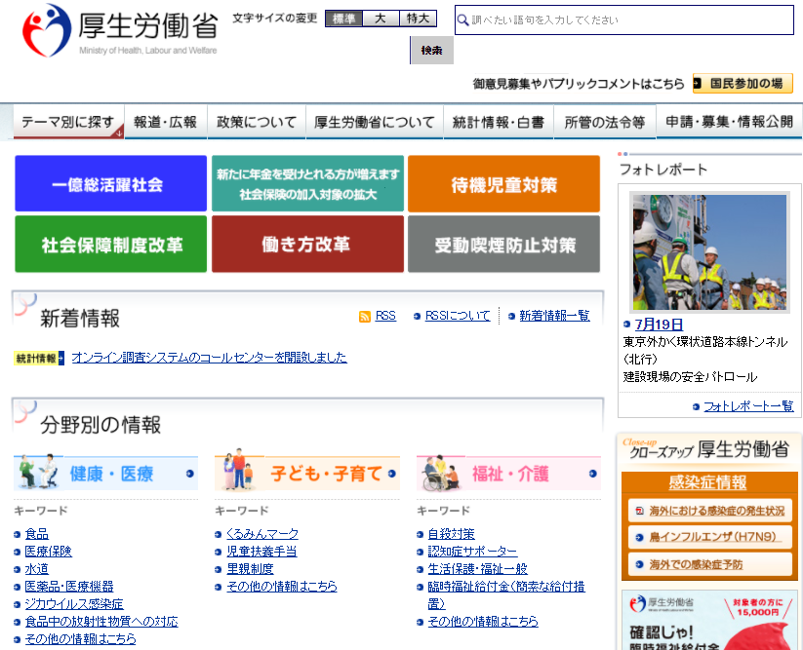Expand the テーマ別に探す menu
The width and height of the screenshot is (803, 650).
[x=68, y=122]
